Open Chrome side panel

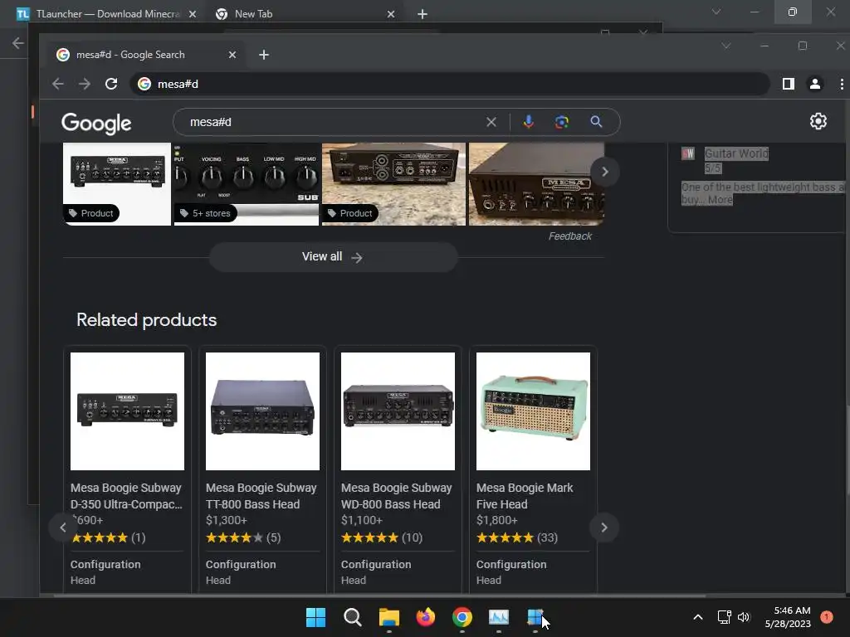[789, 84]
